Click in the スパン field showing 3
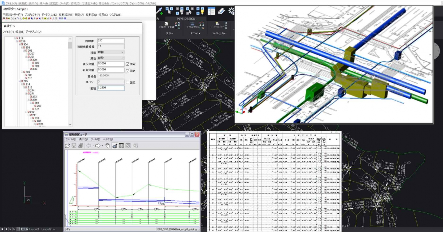This screenshot has height=232, width=443. click(111, 82)
